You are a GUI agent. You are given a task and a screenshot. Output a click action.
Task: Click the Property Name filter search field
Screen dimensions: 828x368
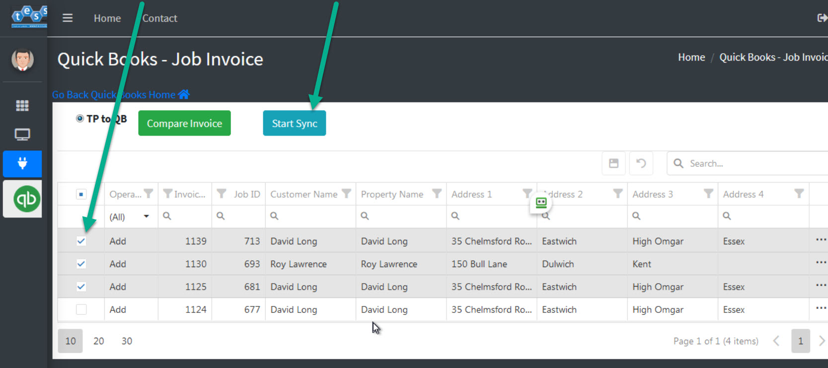point(401,217)
